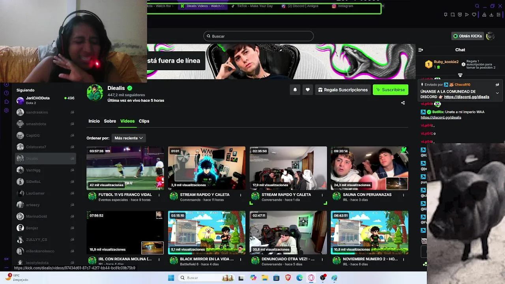This screenshot has width=505, height=284.
Task: Open the IRL CON ROXANA MOLINA video title
Action: [x=125, y=259]
